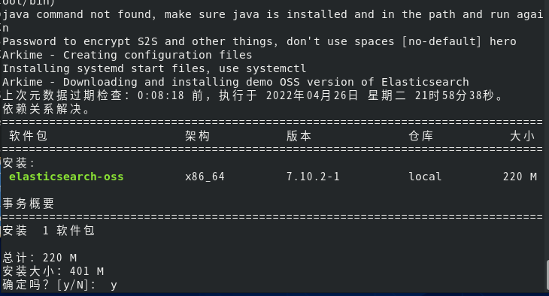
Task: Click the '架构' column header
Action: coord(198,136)
